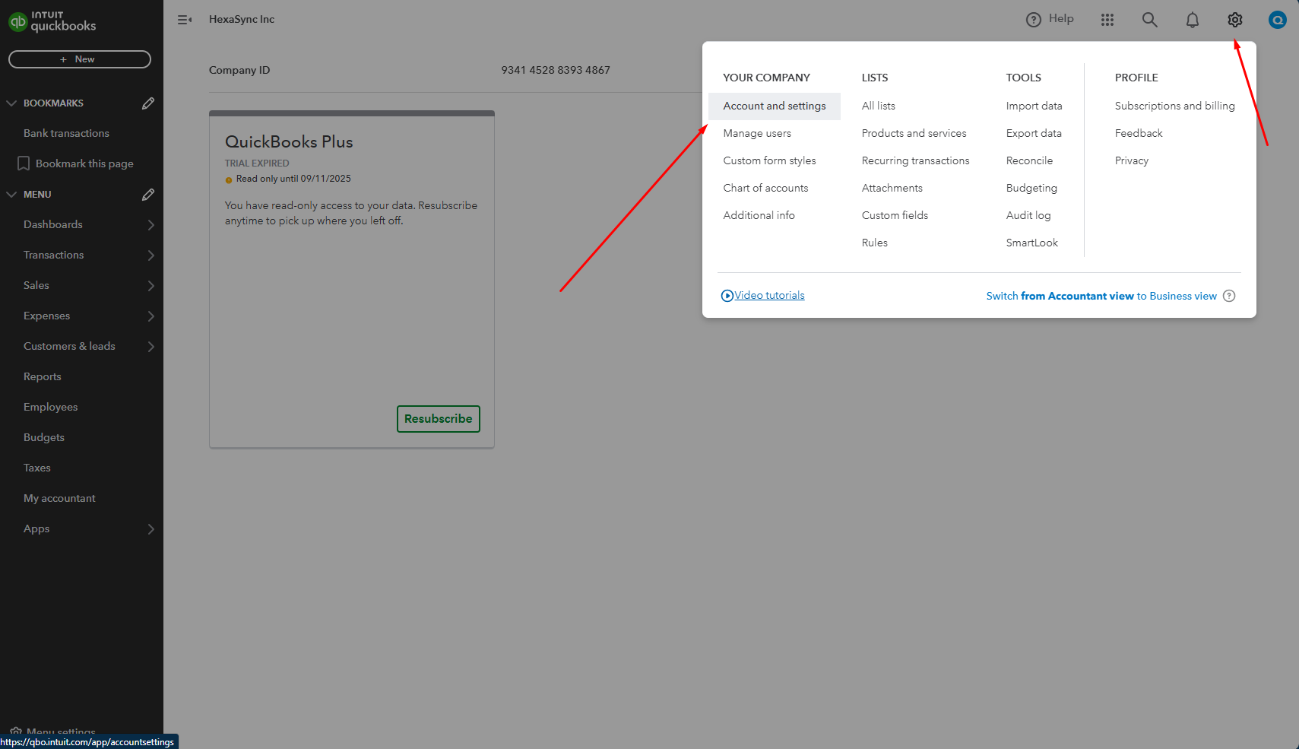Click the Video tutorials play icon
1299x749 pixels.
(x=727, y=296)
